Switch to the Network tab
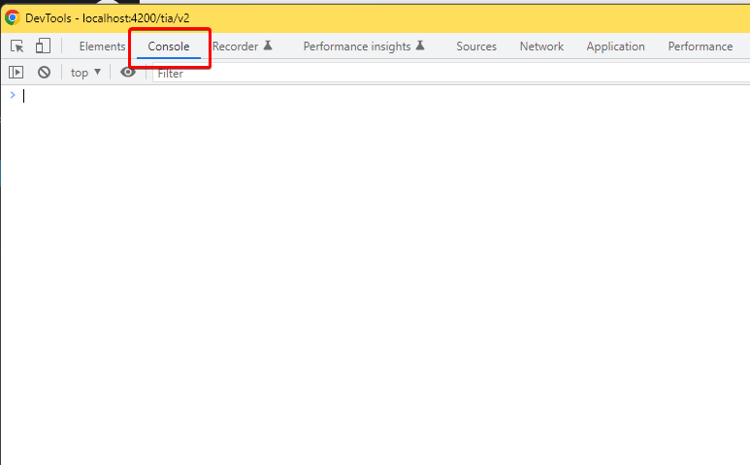 click(x=541, y=46)
